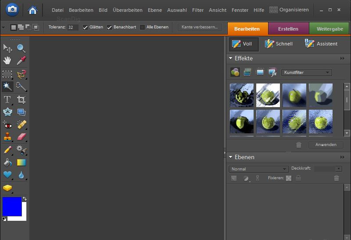Screen dimensions: 351x240
Task: Disable the Benachbart checkbox
Action: [110, 27]
